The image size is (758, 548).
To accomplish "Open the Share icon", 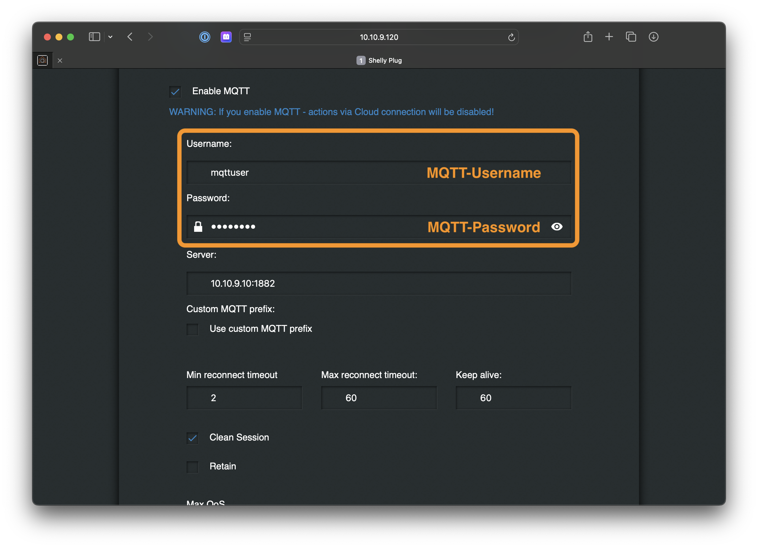I will pos(588,37).
